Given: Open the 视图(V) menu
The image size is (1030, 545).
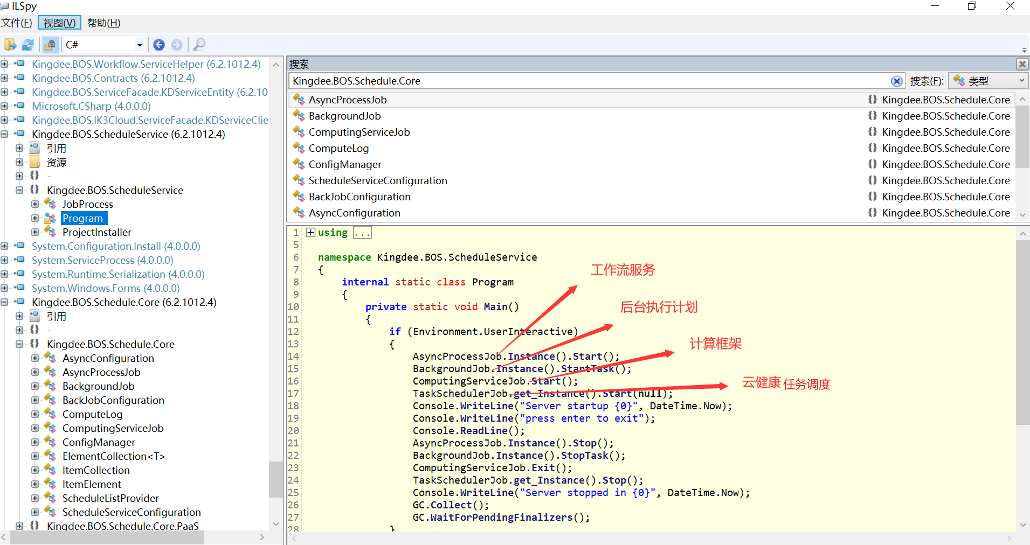Looking at the screenshot, I should pos(60,23).
